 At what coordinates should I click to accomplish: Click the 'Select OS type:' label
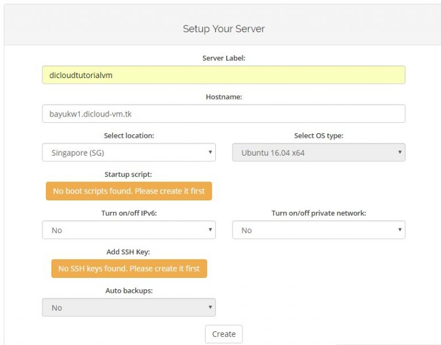click(x=319, y=136)
